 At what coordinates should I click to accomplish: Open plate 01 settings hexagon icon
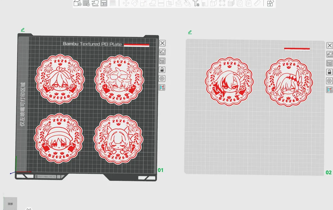(162, 79)
